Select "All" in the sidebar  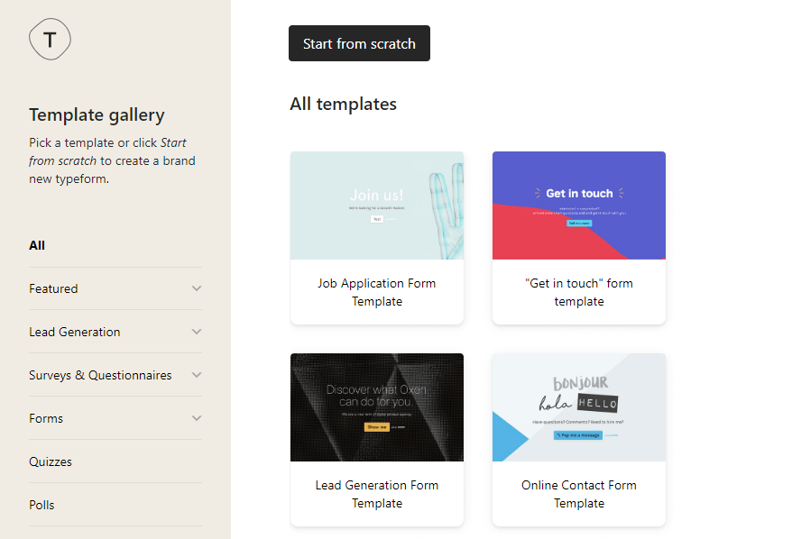coord(37,245)
